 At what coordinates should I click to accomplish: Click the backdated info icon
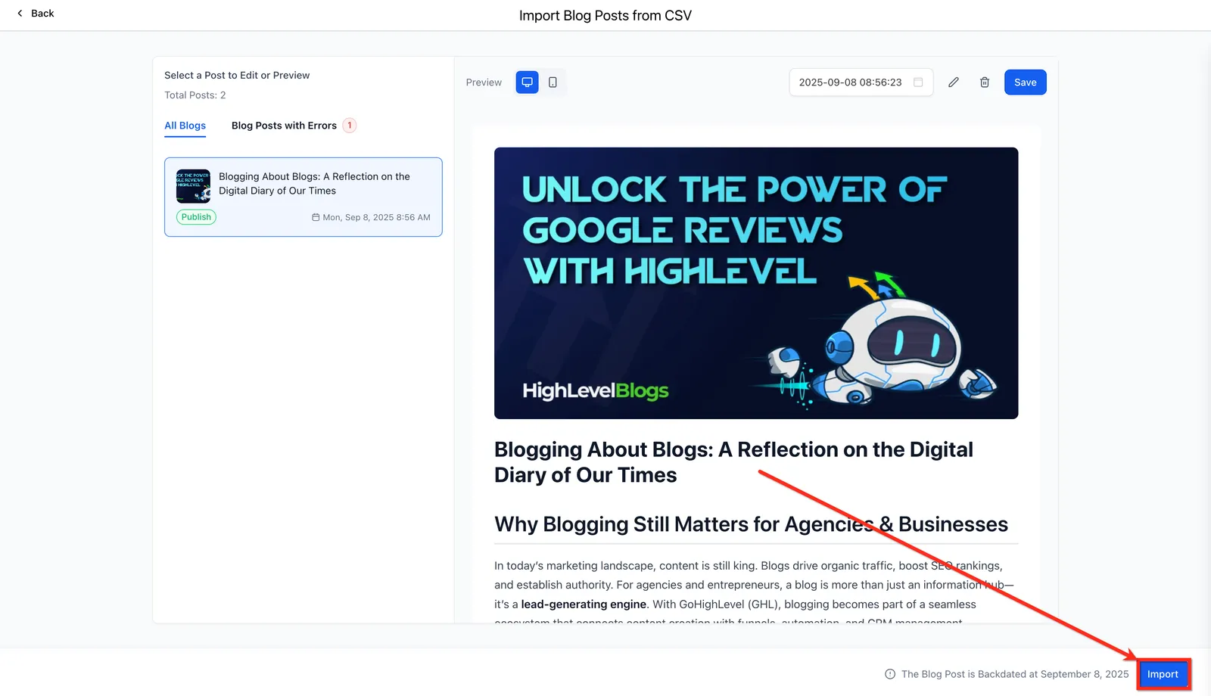pyautogui.click(x=890, y=674)
